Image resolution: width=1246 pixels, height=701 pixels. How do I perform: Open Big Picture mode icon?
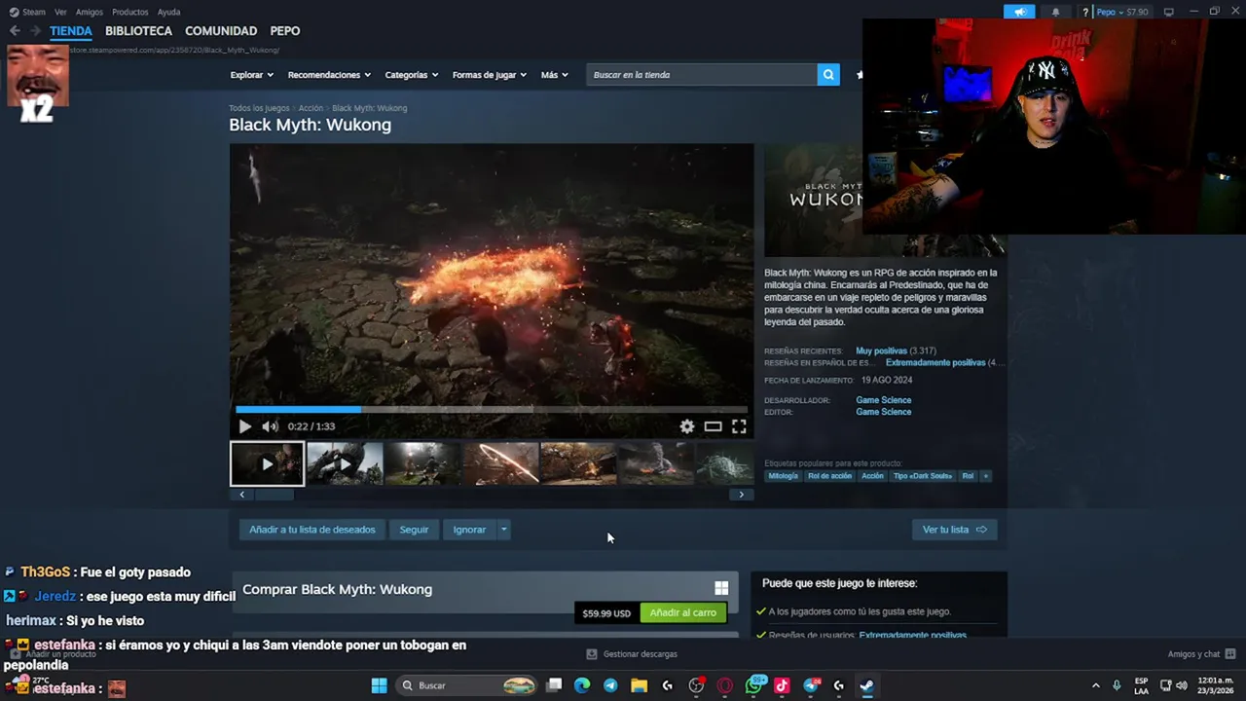1169,12
